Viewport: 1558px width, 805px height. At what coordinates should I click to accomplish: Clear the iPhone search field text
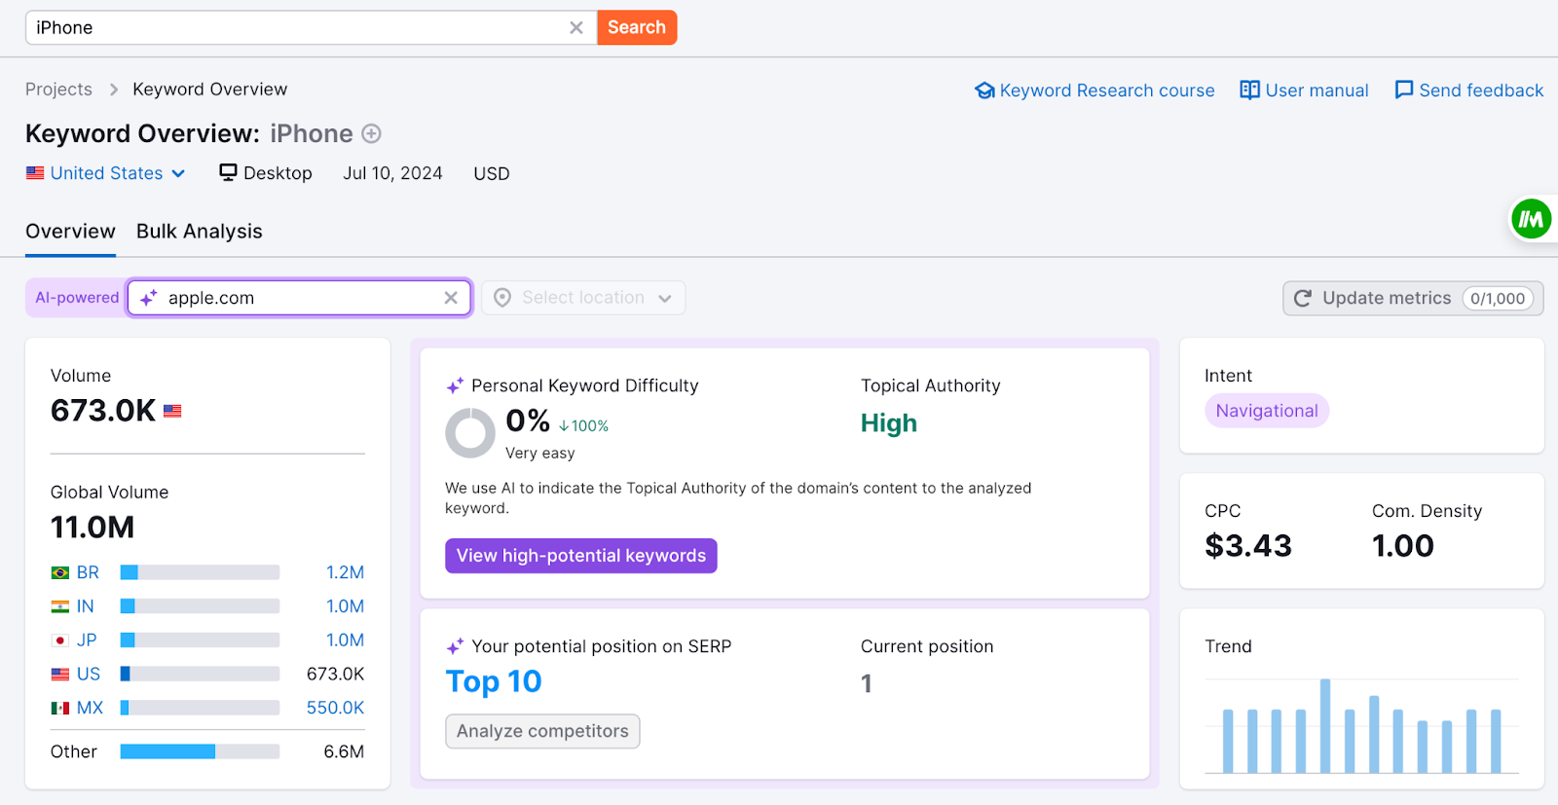click(x=576, y=28)
